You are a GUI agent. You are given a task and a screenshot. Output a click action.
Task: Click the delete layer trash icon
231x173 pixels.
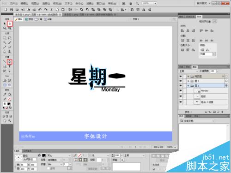pyautogui.click(x=222, y=112)
